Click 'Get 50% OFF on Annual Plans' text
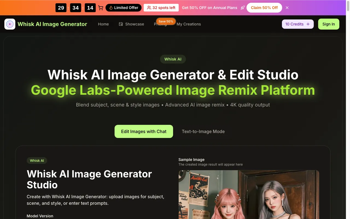 click(x=210, y=8)
